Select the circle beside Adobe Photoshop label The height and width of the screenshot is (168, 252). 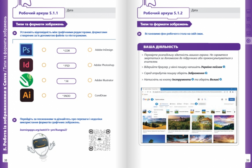tap(90, 65)
